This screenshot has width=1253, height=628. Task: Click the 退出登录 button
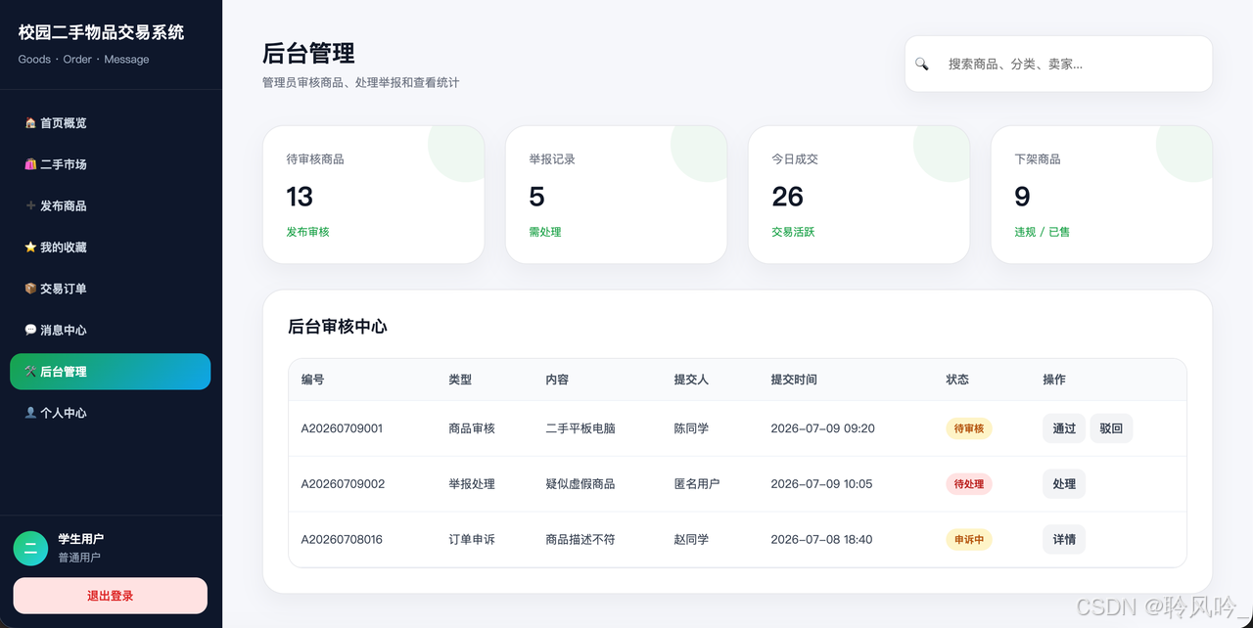pyautogui.click(x=110, y=596)
